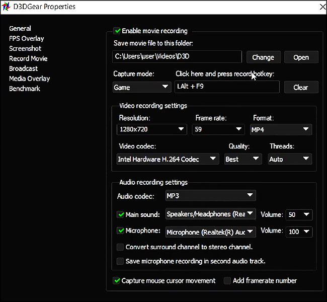The width and height of the screenshot is (327, 302).
Task: Click the record hotkey field showing LAlt + F9
Action: (x=227, y=87)
